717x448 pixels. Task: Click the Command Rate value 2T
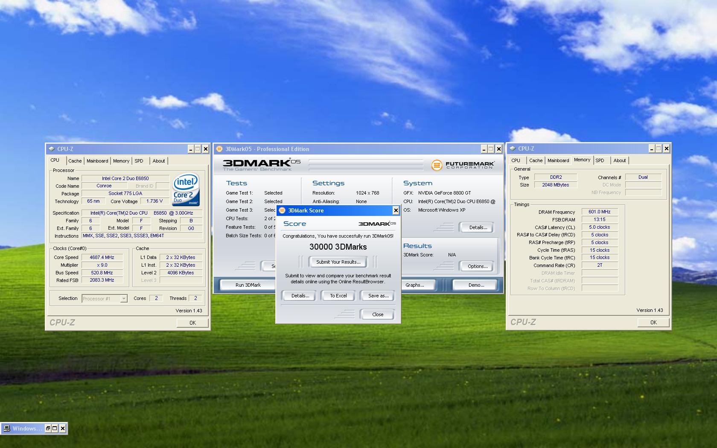click(x=599, y=265)
